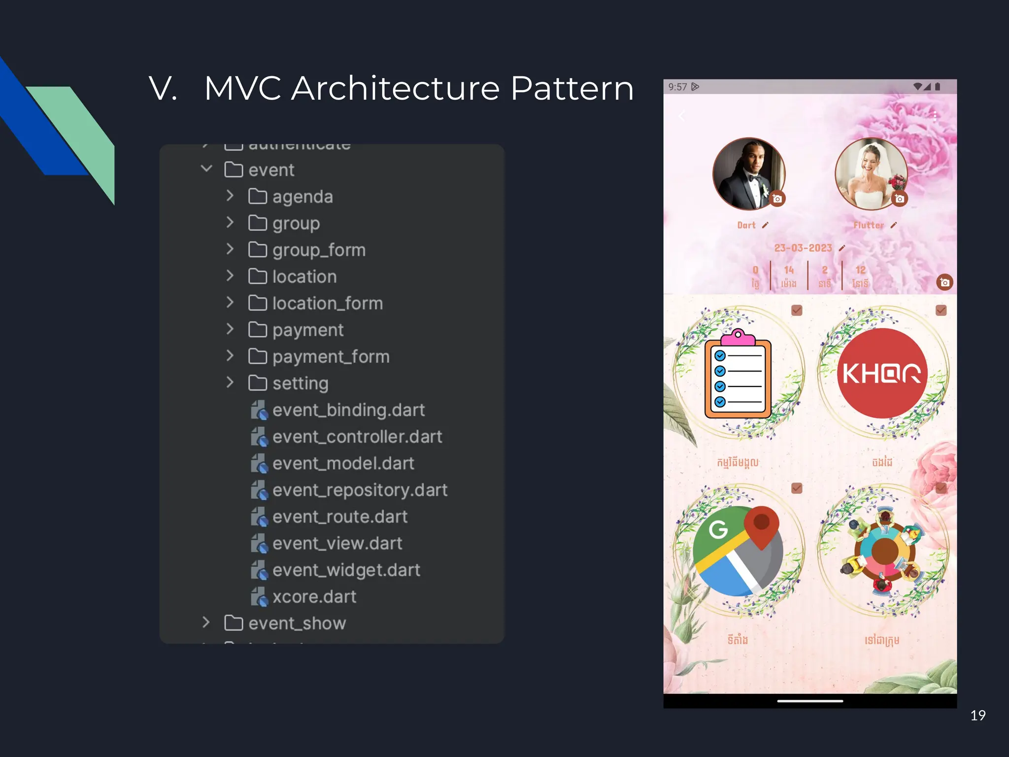Viewport: 1009px width, 757px height.
Task: Toggle the checkbox above the KHQR icon
Action: point(941,310)
